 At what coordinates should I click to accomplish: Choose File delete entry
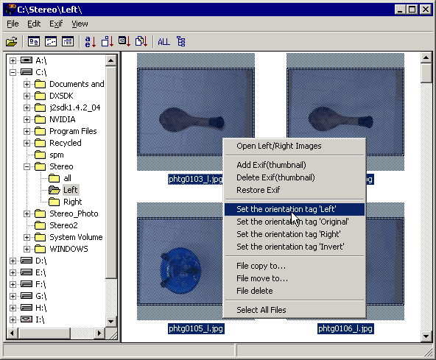[295, 291]
